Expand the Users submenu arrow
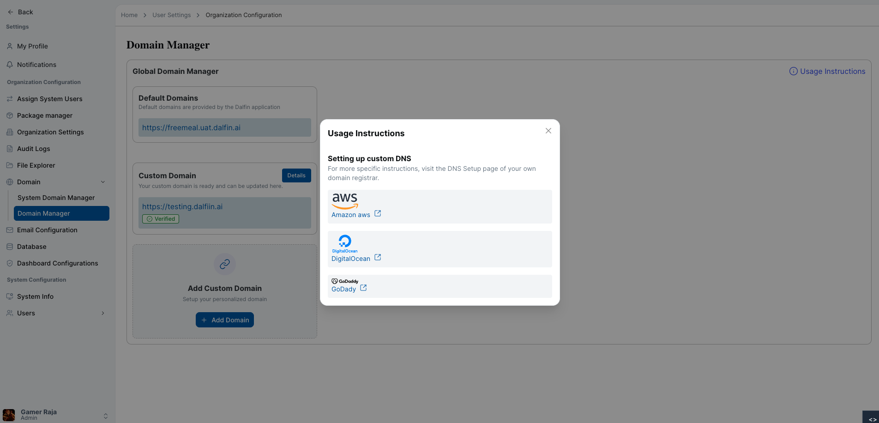The image size is (879, 423). (103, 313)
